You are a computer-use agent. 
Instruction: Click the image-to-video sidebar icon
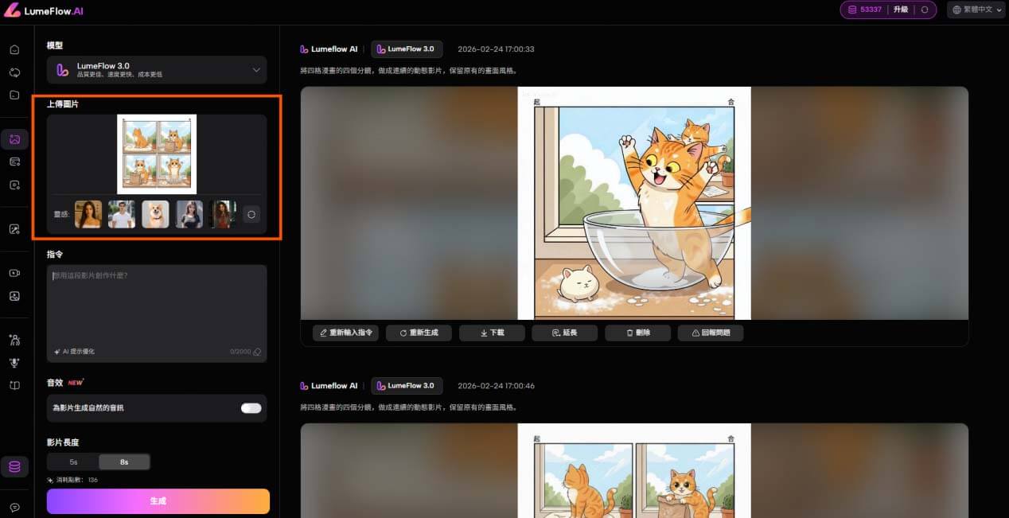pos(14,139)
